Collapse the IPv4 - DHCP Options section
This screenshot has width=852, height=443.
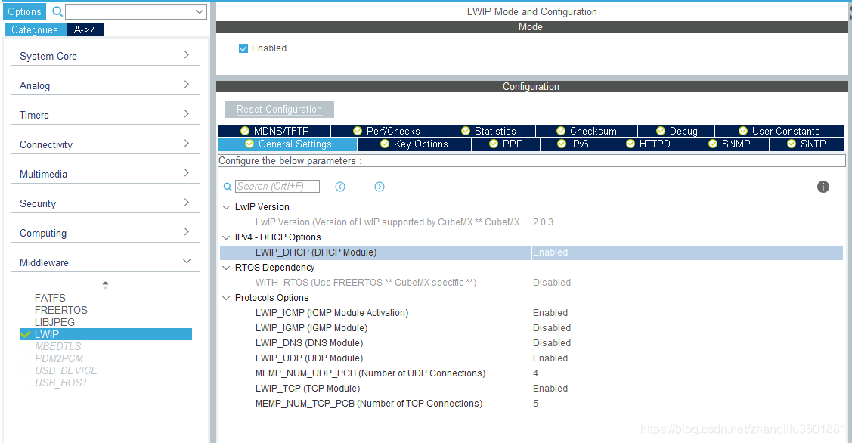pyautogui.click(x=225, y=237)
